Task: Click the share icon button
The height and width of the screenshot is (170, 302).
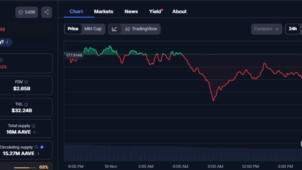Action: click(47, 12)
